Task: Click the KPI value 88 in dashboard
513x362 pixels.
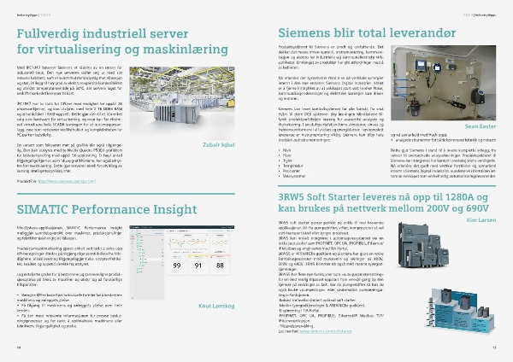Action: click(x=220, y=266)
